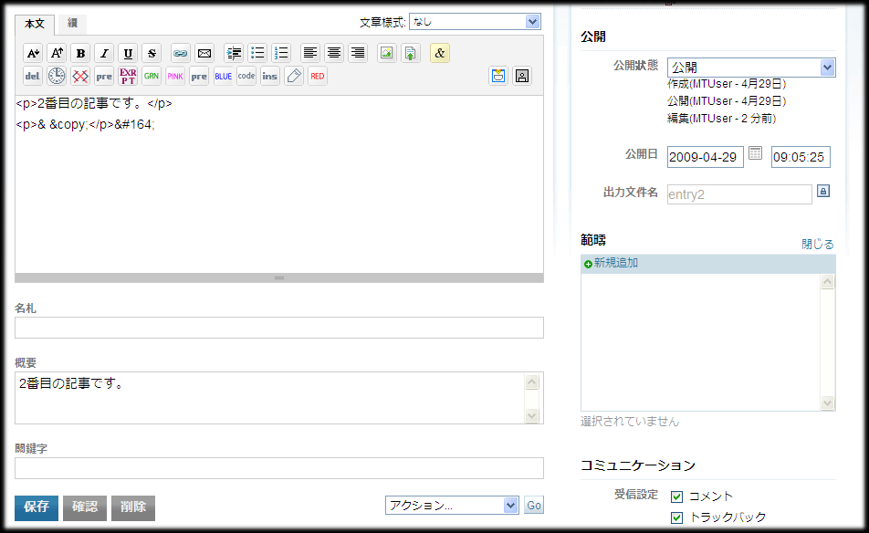Apply RED text color tag button
Viewport: 869px width, 533px height.
317,76
